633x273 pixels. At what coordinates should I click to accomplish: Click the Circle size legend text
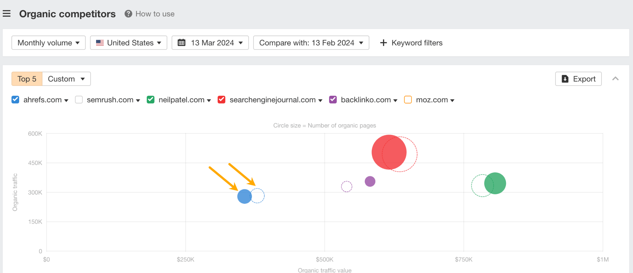point(325,125)
